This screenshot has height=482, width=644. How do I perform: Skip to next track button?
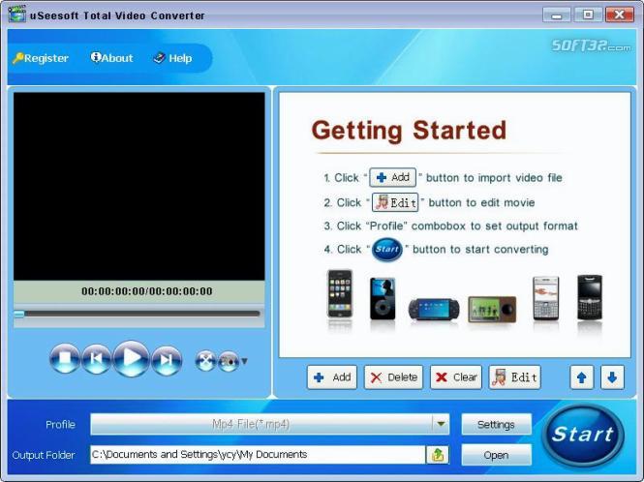[167, 360]
